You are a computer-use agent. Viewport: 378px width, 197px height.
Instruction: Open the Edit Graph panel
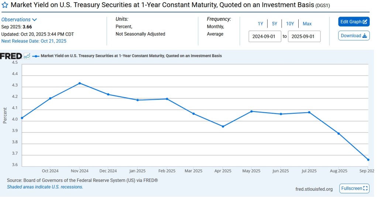(354, 22)
